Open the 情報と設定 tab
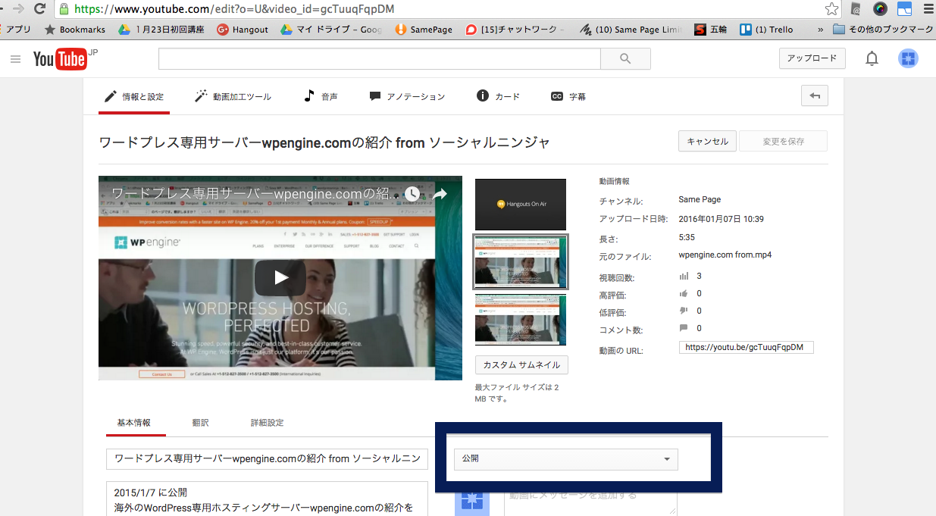 coord(133,97)
